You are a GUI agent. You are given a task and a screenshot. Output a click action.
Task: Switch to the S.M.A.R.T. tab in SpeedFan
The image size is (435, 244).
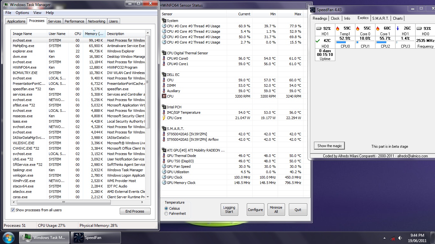pos(381,18)
